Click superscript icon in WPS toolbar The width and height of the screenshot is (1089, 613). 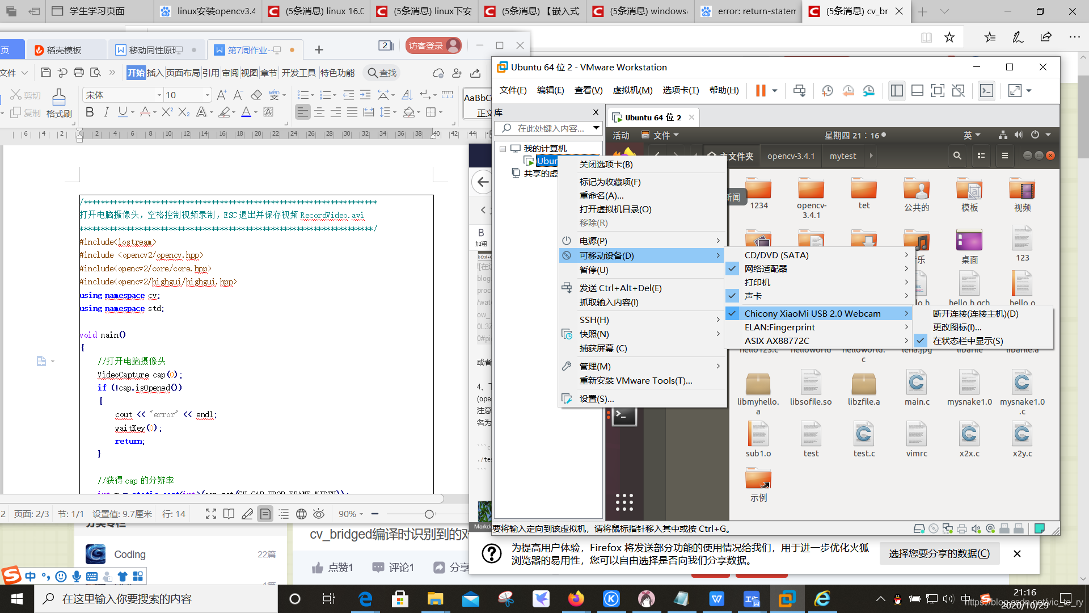pos(167,112)
